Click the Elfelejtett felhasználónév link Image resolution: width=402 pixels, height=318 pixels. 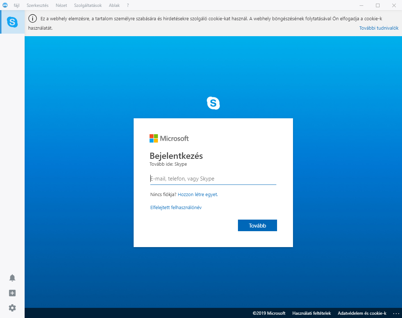(x=176, y=207)
